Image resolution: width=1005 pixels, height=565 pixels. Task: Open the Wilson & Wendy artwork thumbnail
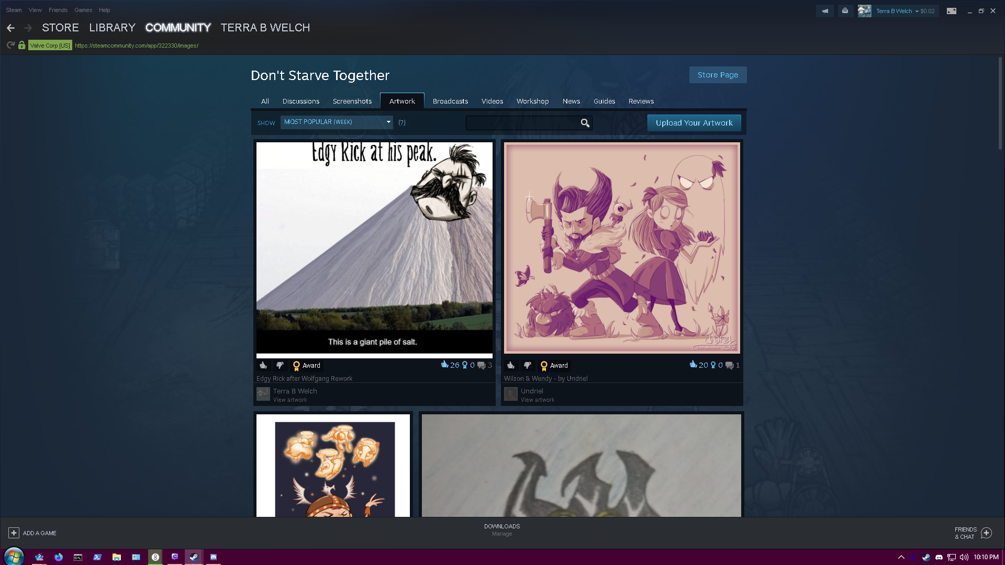[621, 248]
